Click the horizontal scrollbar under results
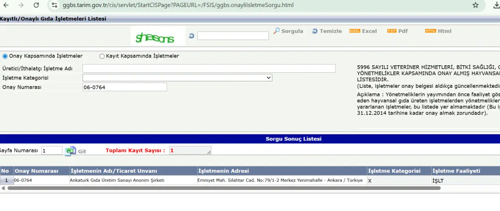The width and height of the screenshot is (500, 211). point(223,188)
